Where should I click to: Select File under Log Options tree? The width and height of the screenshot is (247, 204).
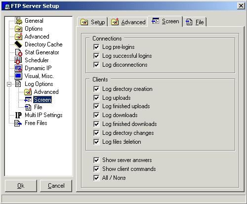pyautogui.click(x=38, y=107)
